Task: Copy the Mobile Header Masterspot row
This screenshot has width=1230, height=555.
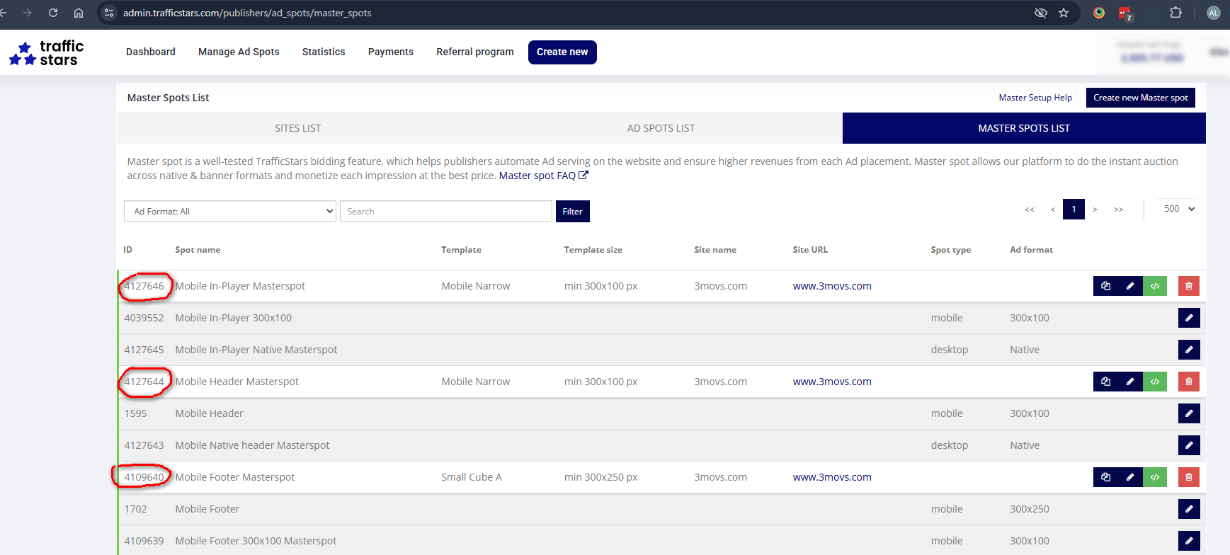Action: click(x=1105, y=382)
